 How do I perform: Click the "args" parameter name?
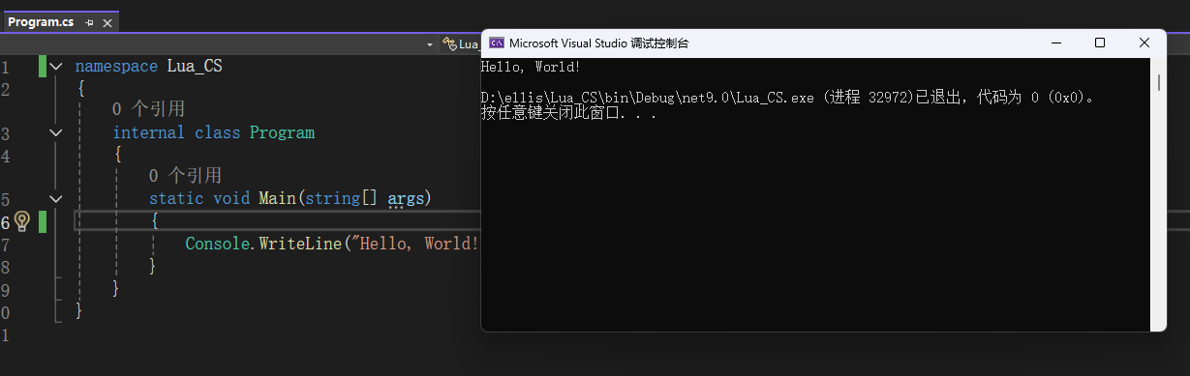(405, 198)
